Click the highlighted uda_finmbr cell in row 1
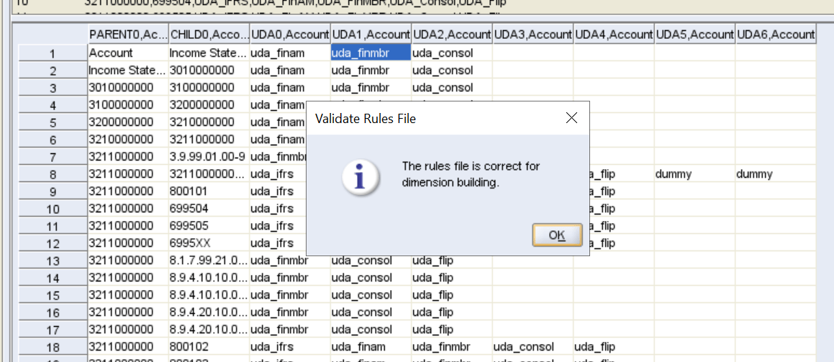This screenshot has width=834, height=362. pos(371,53)
